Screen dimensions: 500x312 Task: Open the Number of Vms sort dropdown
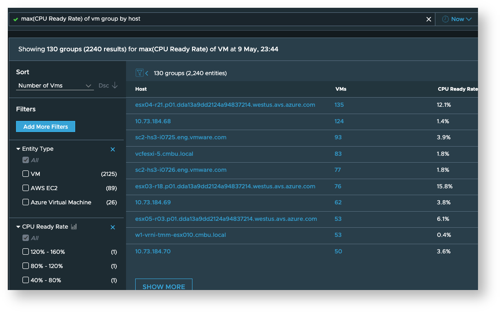click(x=55, y=85)
